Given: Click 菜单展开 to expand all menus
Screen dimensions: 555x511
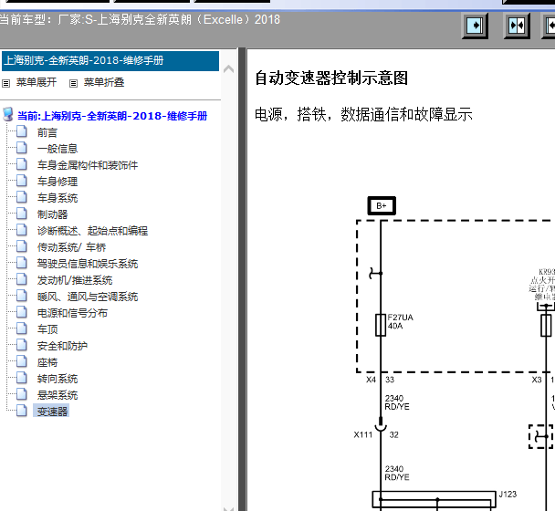Looking at the screenshot, I should 37,82.
